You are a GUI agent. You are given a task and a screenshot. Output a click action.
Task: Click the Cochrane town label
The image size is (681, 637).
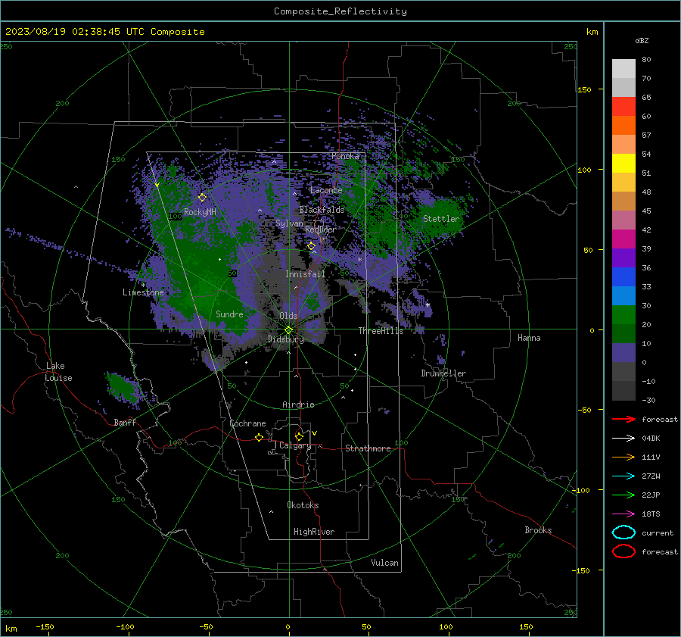click(247, 423)
